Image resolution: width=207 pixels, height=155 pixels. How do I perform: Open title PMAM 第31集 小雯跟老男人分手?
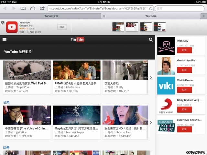75,83
